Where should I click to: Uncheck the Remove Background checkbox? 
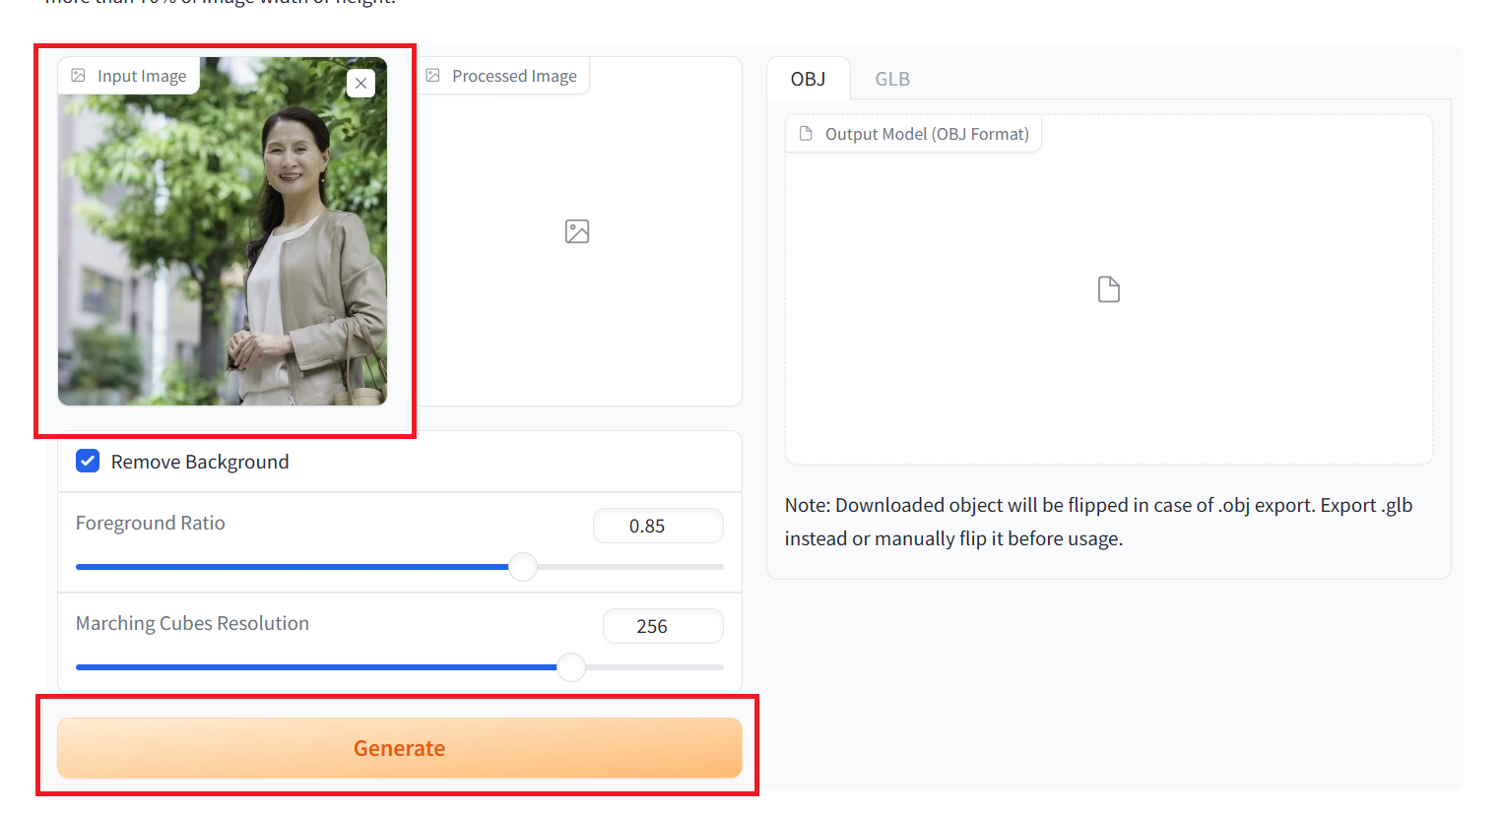click(x=88, y=462)
